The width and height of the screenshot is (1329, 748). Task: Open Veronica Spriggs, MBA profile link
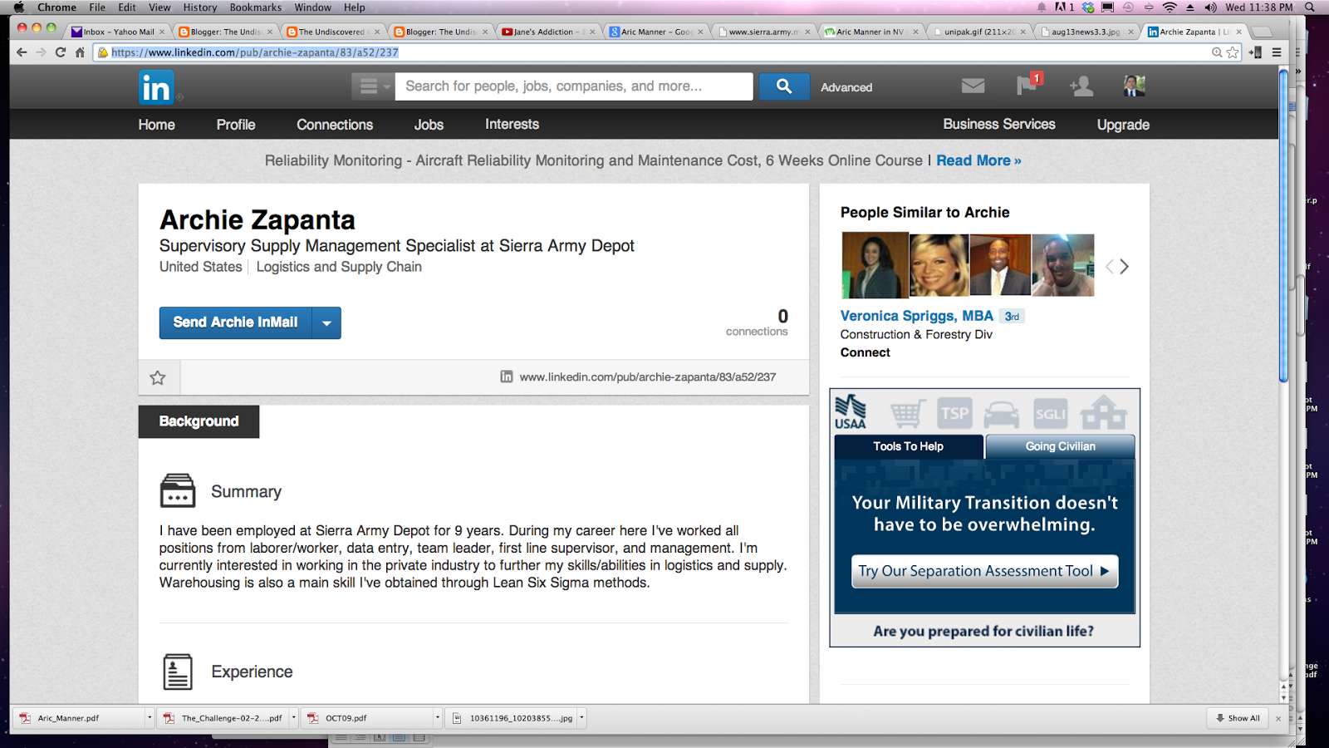point(916,316)
